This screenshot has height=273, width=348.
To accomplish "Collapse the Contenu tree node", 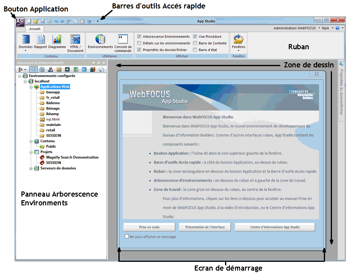I will tap(31, 141).
